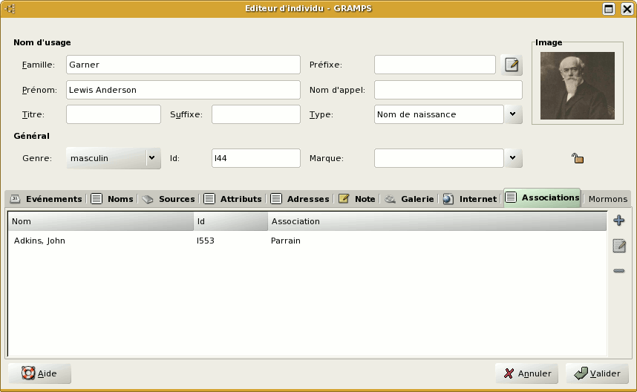Screen dimensions: 637x392
Task: Edit the selected association with the notepad icon
Action: point(619,246)
